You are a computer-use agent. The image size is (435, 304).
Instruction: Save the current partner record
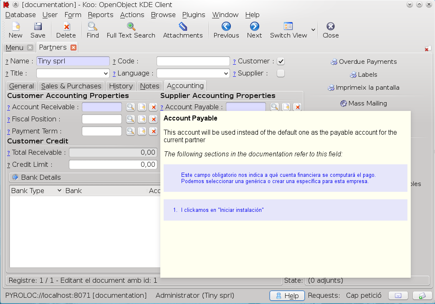tap(38, 30)
